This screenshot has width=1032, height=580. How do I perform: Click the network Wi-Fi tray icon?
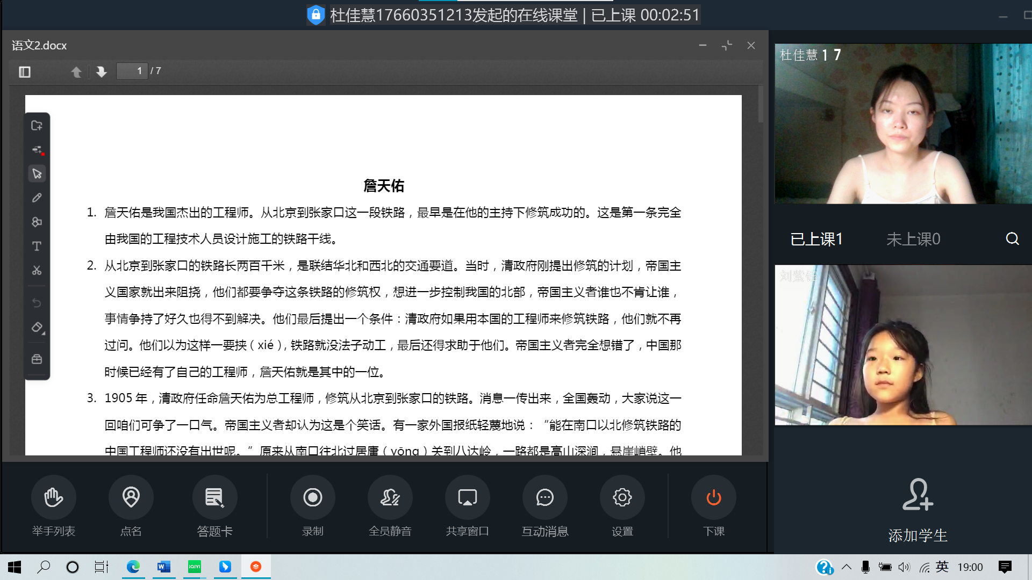pos(924,567)
